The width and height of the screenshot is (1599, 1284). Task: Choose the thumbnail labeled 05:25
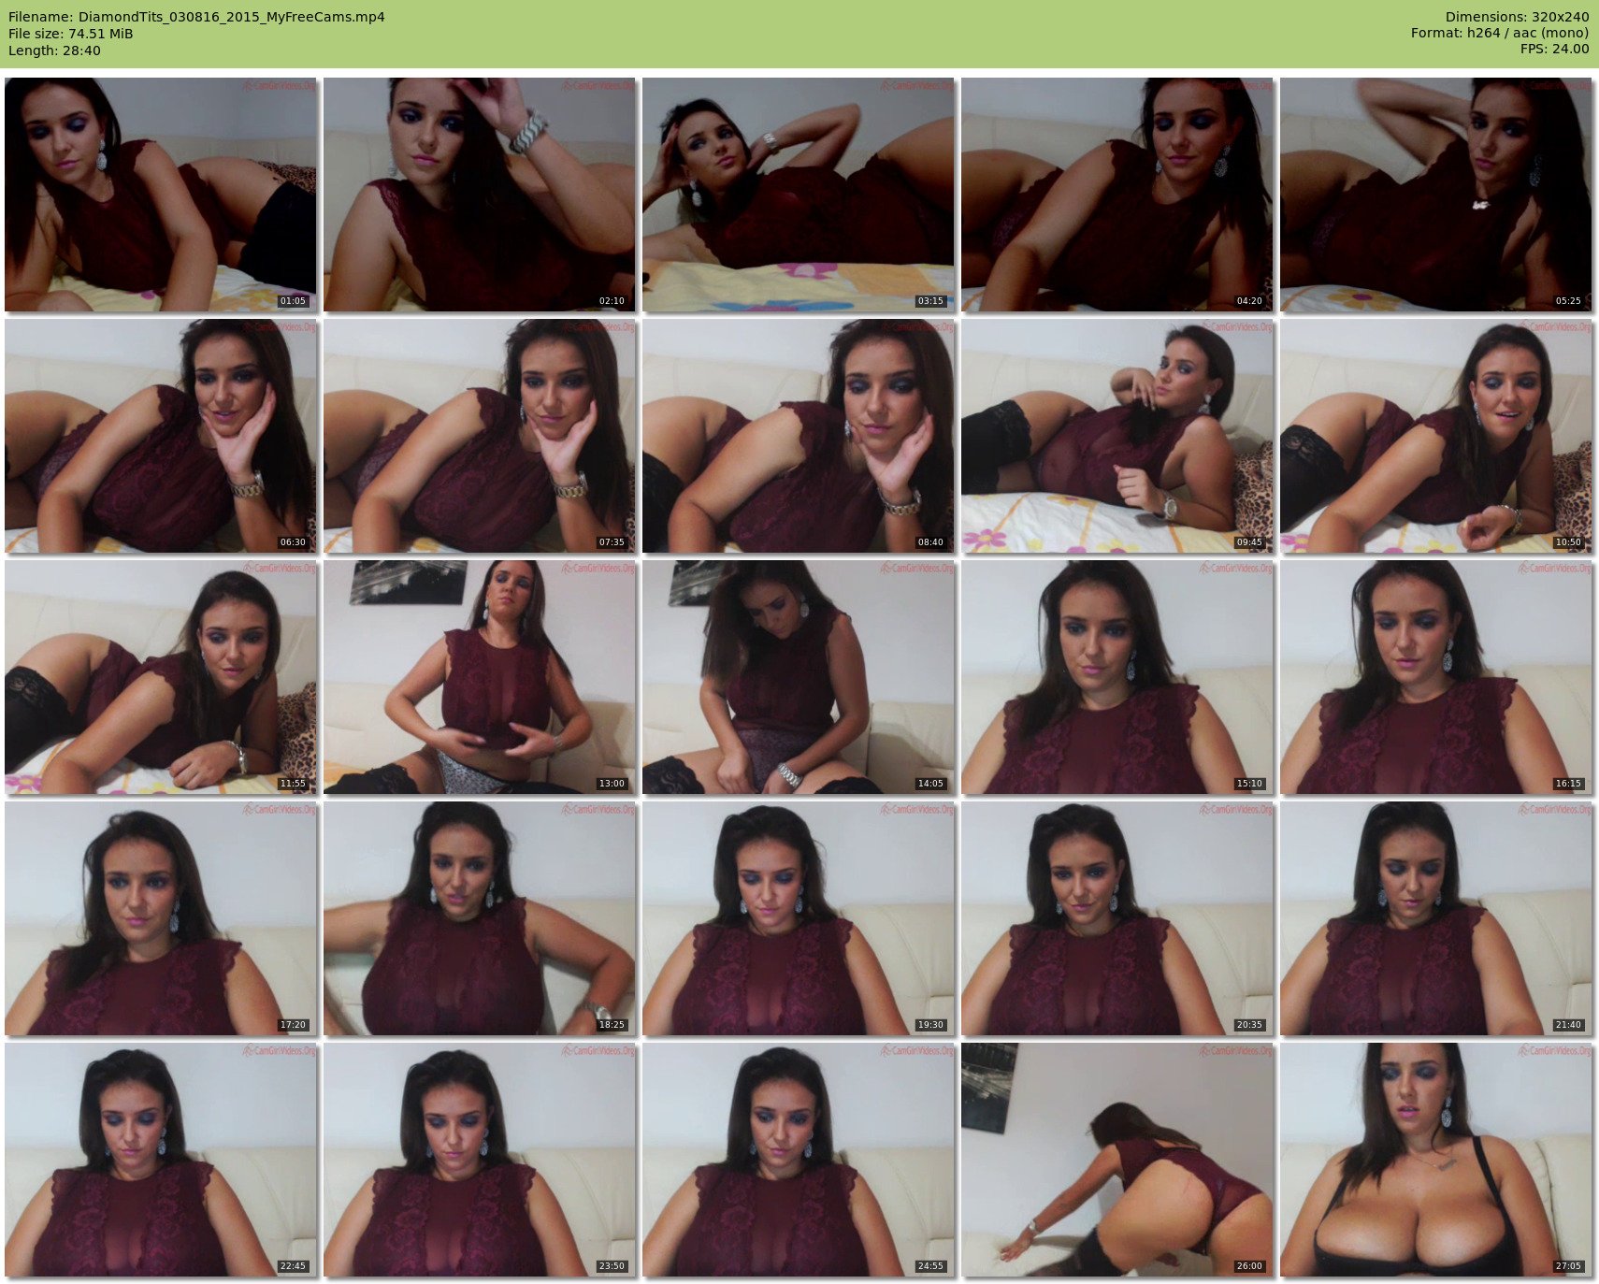1435,195
